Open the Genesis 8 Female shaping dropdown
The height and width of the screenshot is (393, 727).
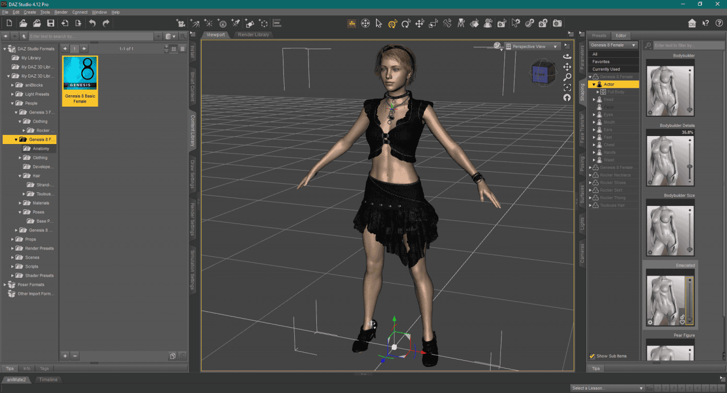pyautogui.click(x=613, y=45)
